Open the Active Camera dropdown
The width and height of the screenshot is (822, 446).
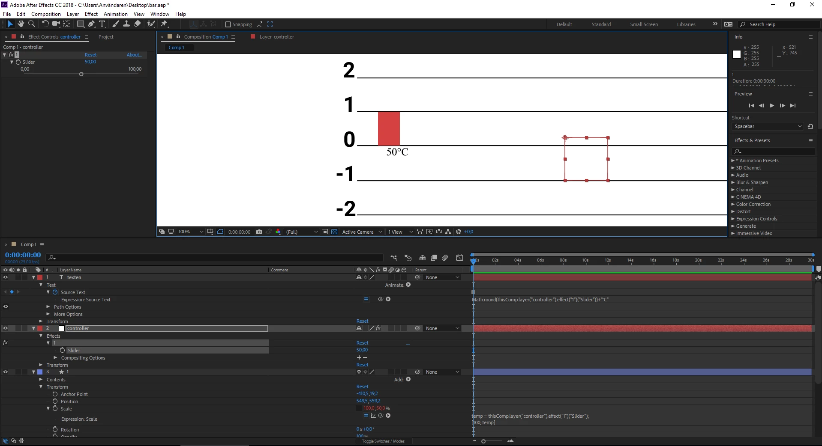pyautogui.click(x=362, y=232)
